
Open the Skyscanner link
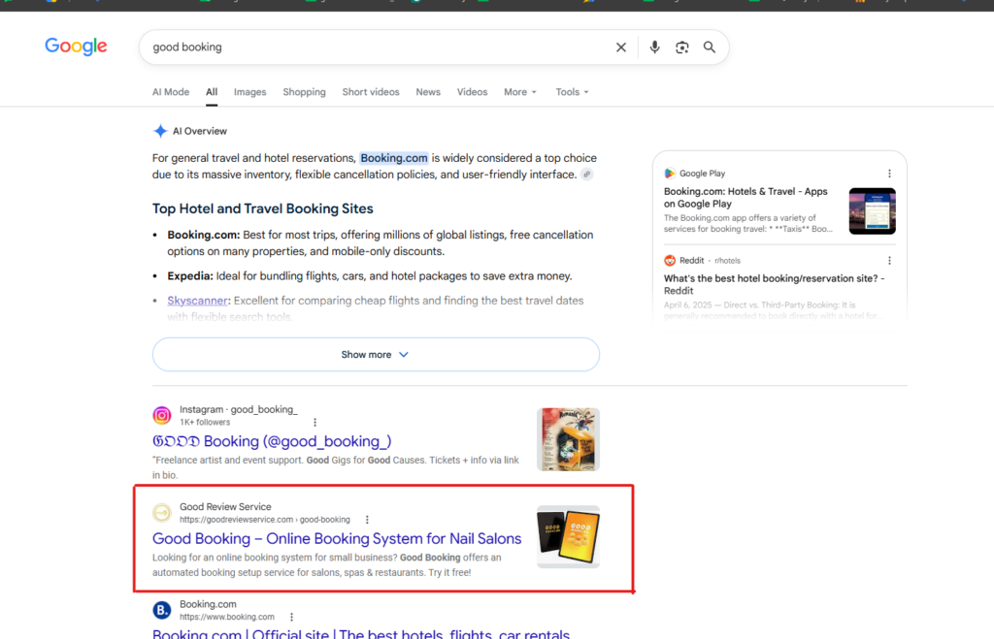coord(197,301)
